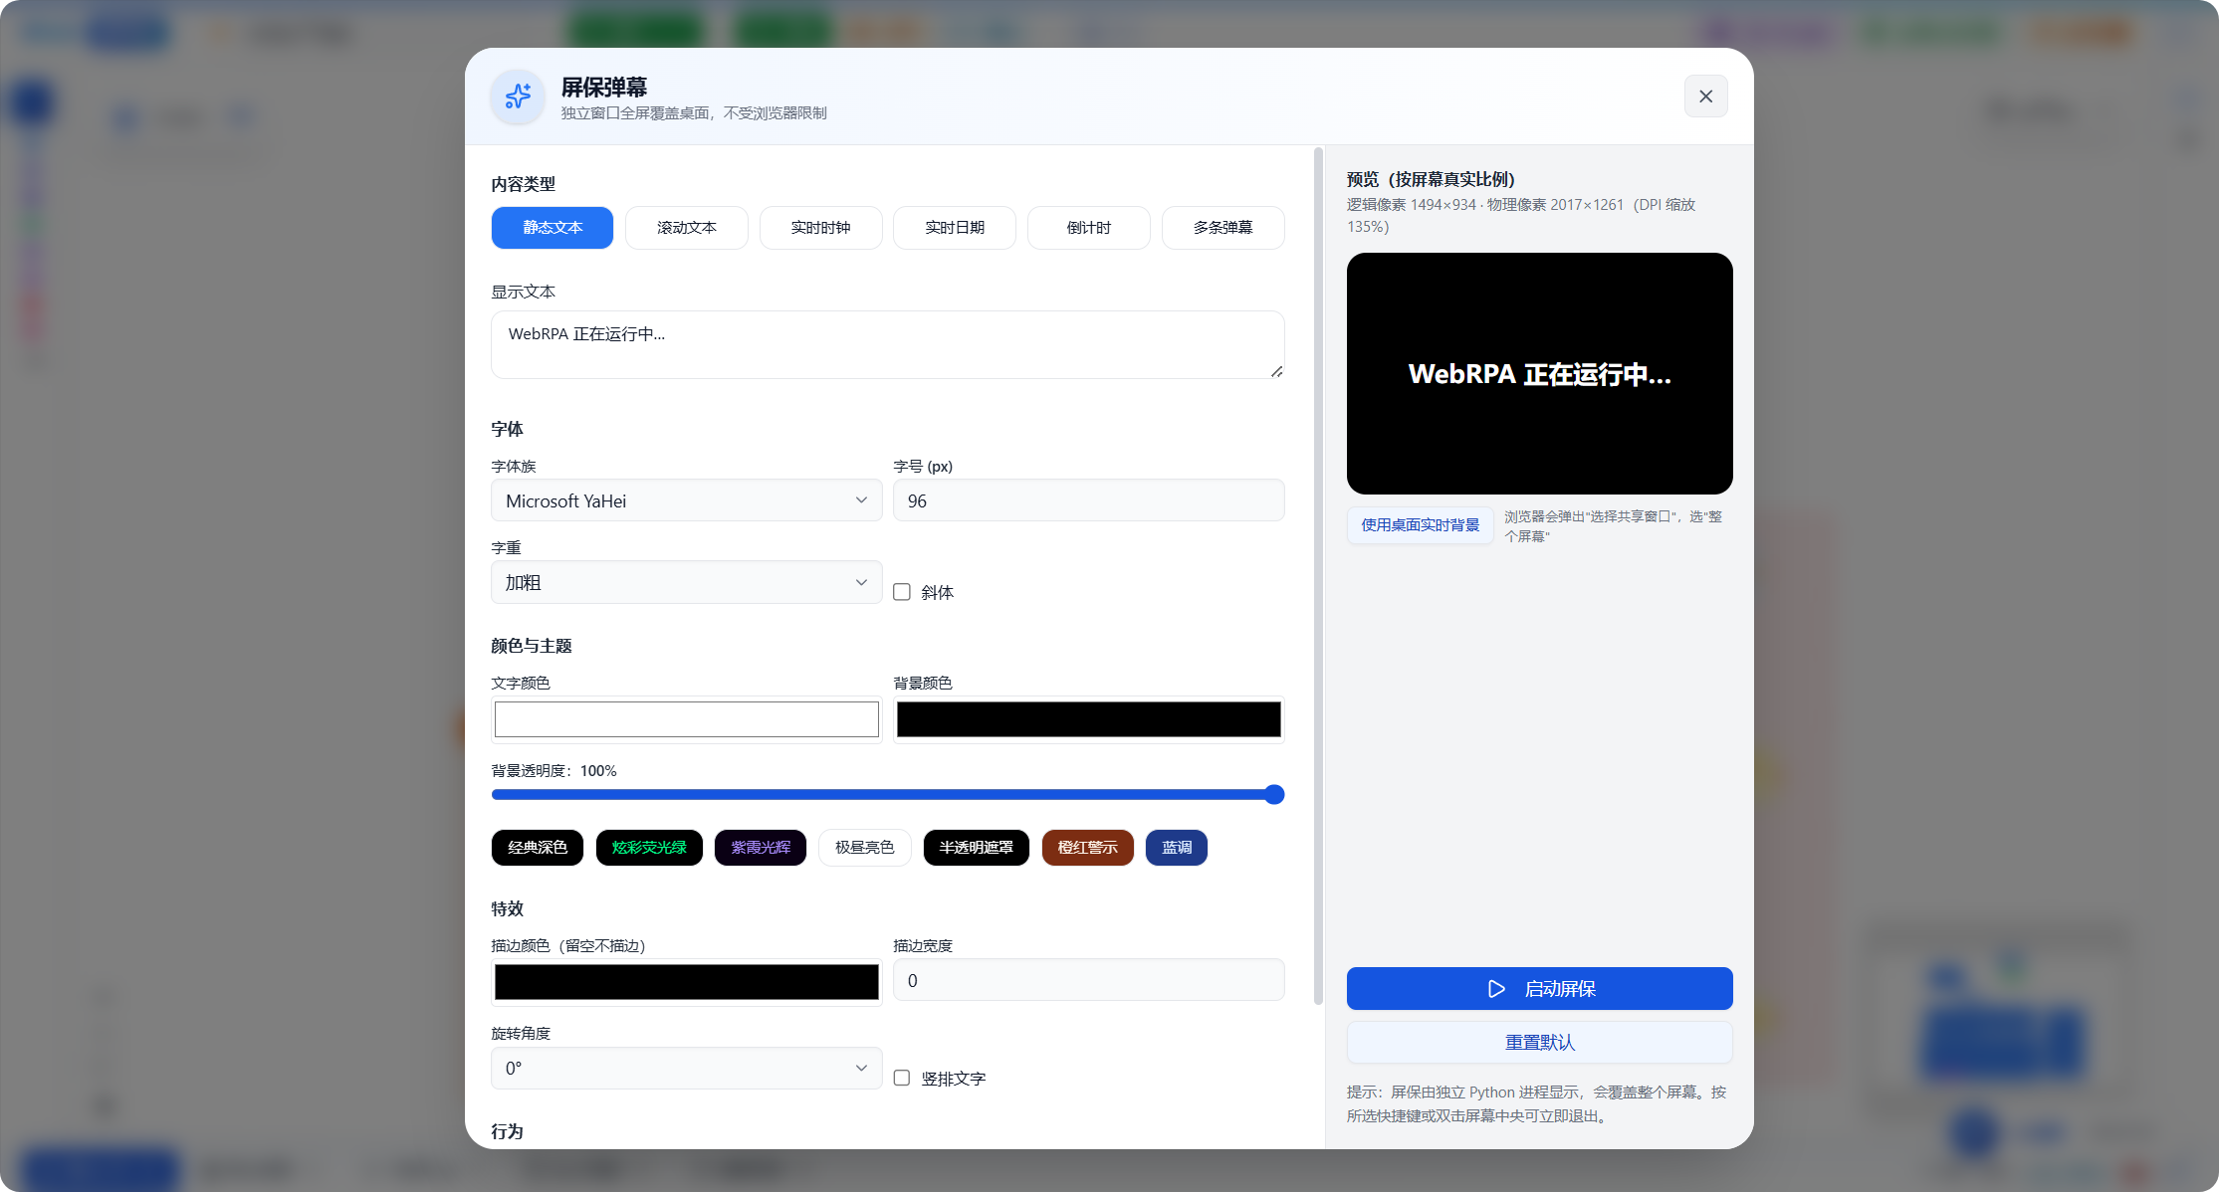Open the 字重 加粗 dropdown

click(687, 582)
